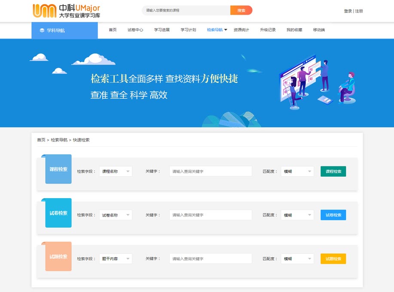The height and width of the screenshot is (292, 394).
Task: Click the 课程检索 blue bookmark label
Action: (x=58, y=169)
